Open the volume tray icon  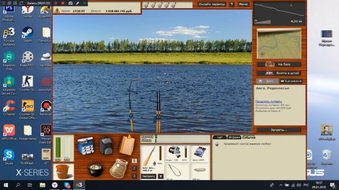point(299,185)
